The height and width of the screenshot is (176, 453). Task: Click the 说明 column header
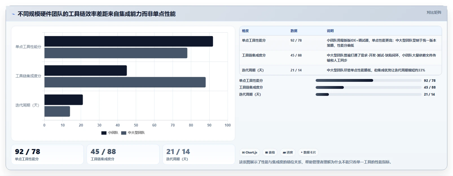coord(330,31)
